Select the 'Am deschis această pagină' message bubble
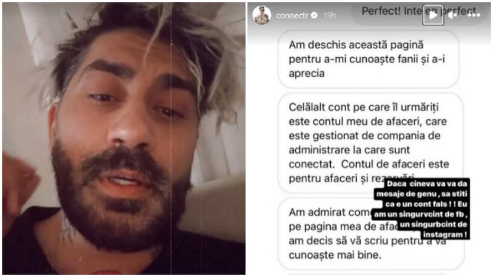This screenshot has height=277, width=493. [368, 59]
